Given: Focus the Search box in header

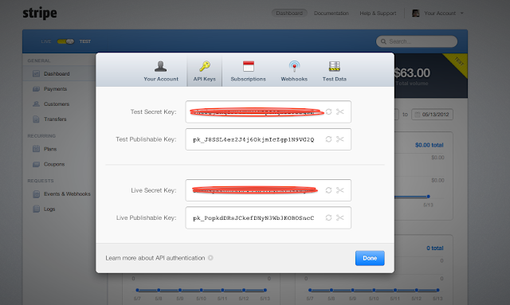Looking at the screenshot, I should (x=417, y=41).
